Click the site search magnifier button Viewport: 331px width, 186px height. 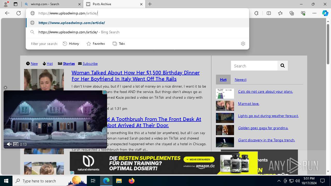283,66
